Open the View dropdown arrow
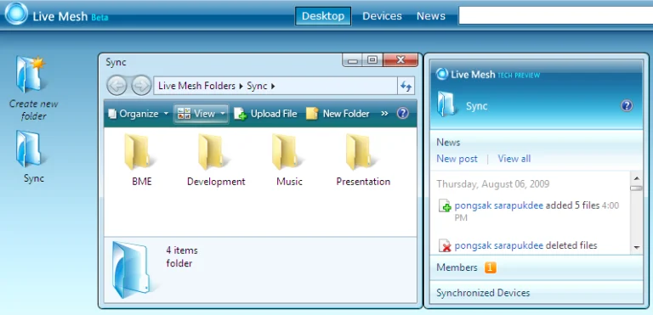The image size is (653, 315). pyautogui.click(x=223, y=114)
